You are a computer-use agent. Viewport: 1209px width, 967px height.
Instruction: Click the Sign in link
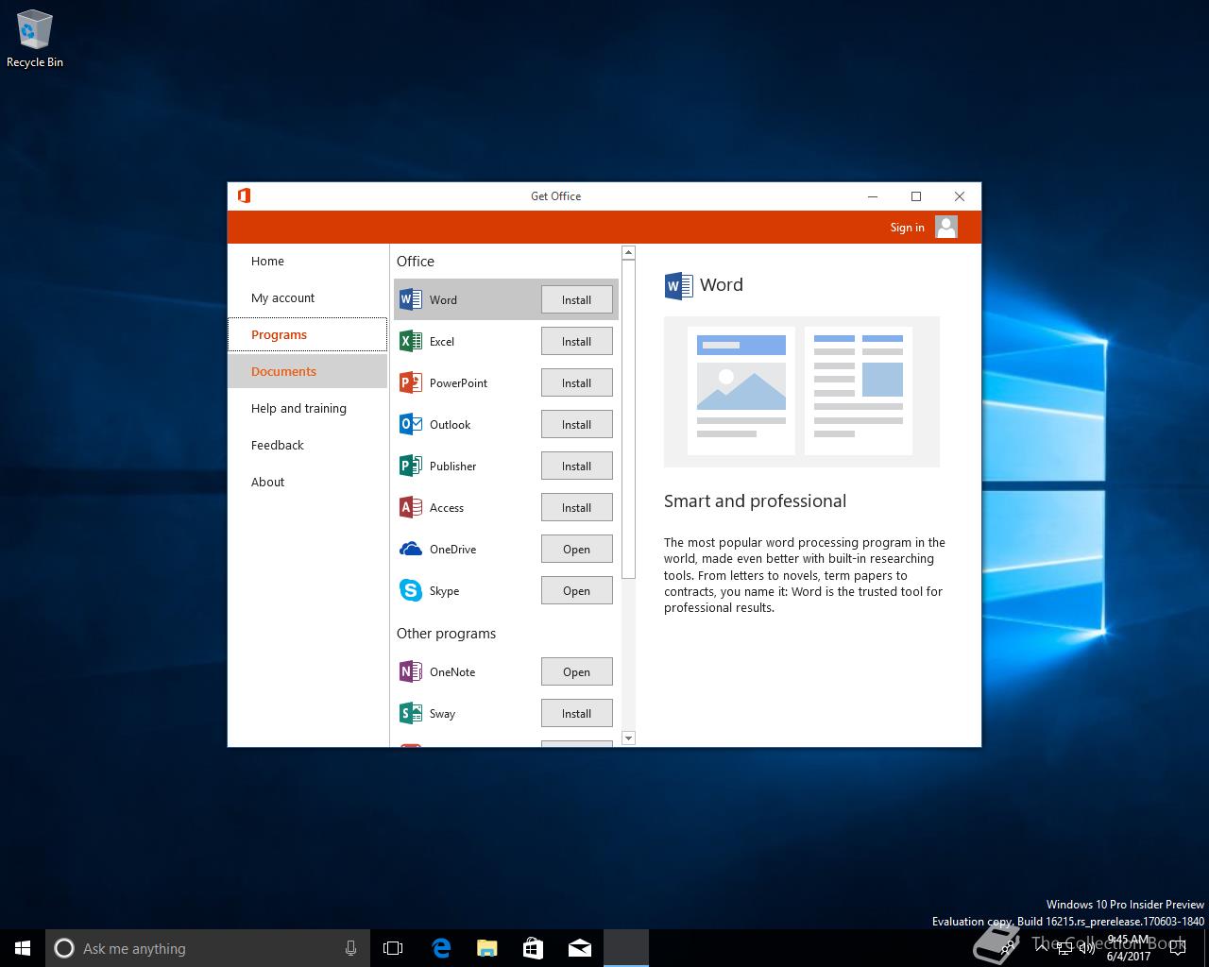click(907, 227)
